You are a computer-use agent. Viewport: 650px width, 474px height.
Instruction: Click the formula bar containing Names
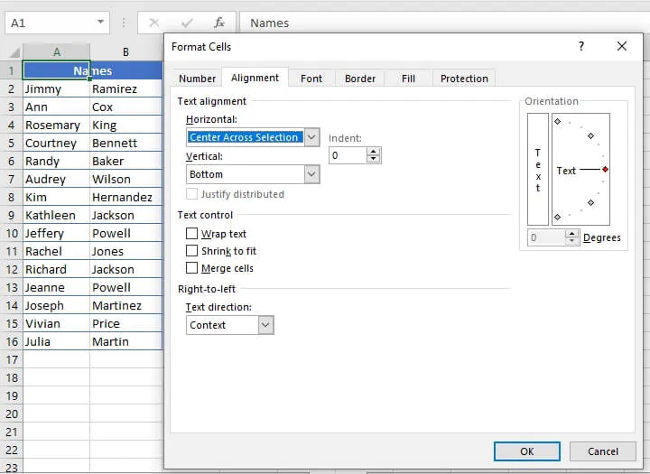[x=443, y=23]
